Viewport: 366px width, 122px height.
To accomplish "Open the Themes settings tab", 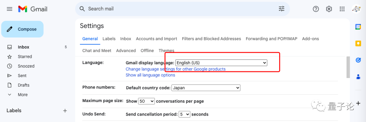I will pyautogui.click(x=166, y=50).
